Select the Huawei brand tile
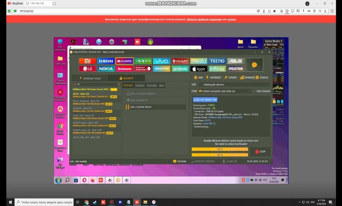 tap(125, 61)
